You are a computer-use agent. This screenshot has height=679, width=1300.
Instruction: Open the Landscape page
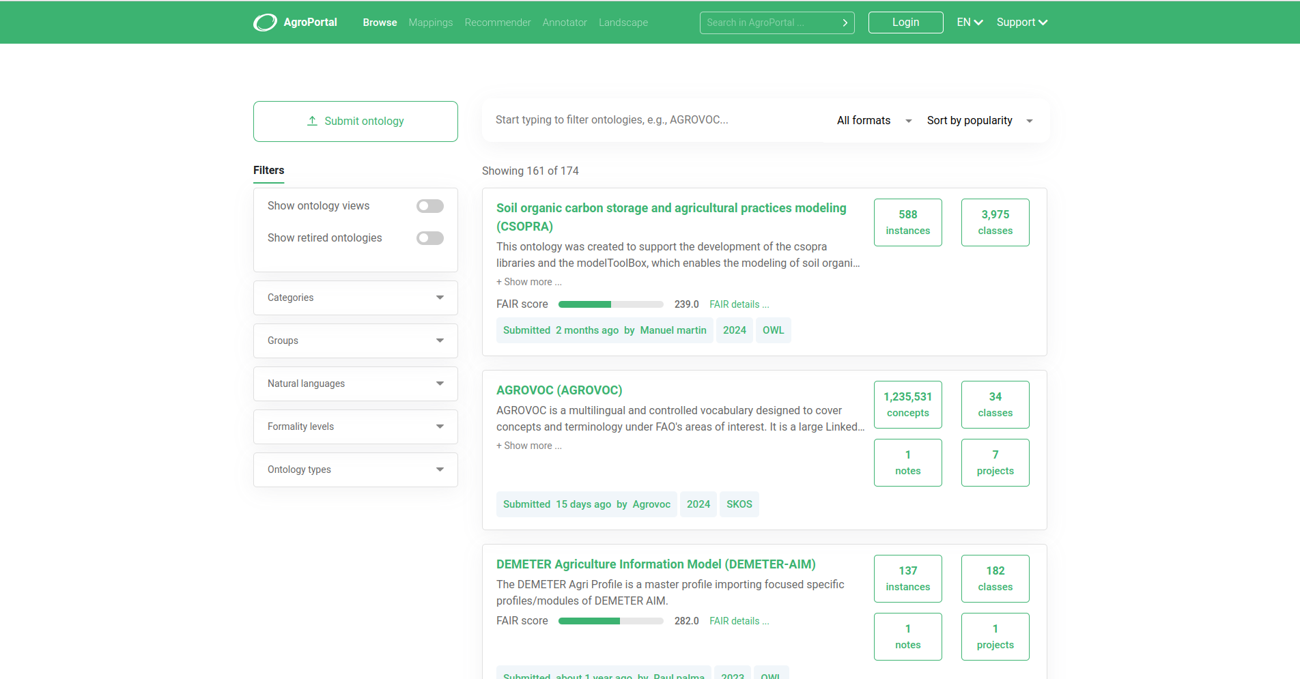623,23
